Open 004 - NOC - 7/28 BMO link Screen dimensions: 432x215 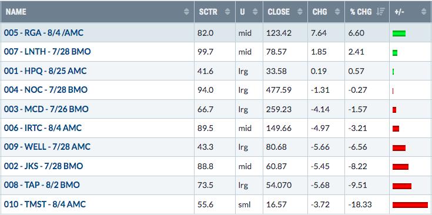point(46,90)
